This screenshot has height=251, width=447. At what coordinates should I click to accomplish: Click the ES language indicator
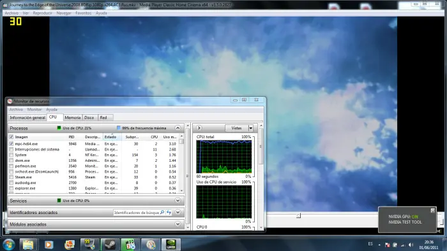(x=370, y=244)
